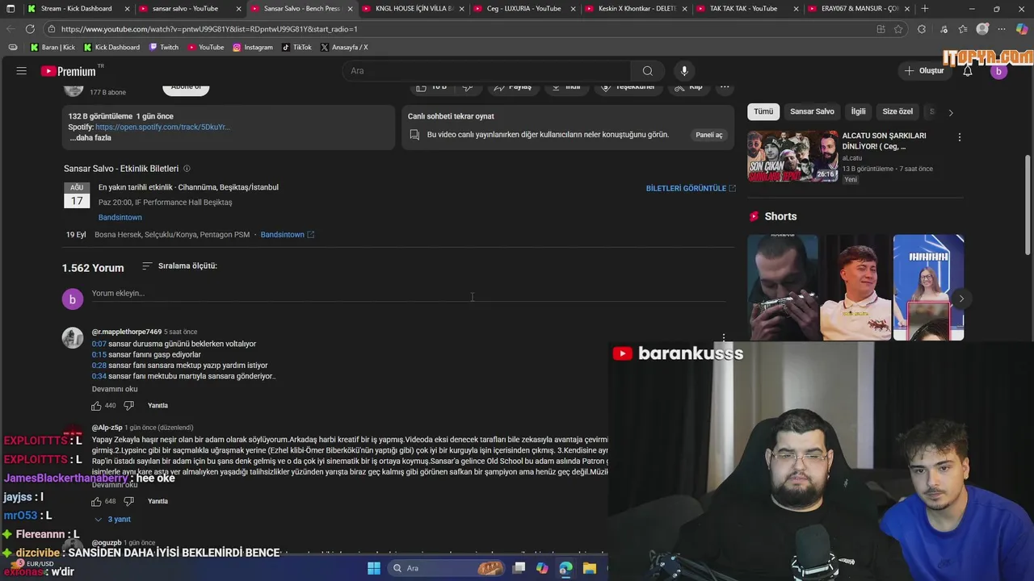Like the Alp-z5p comment

pos(96,501)
